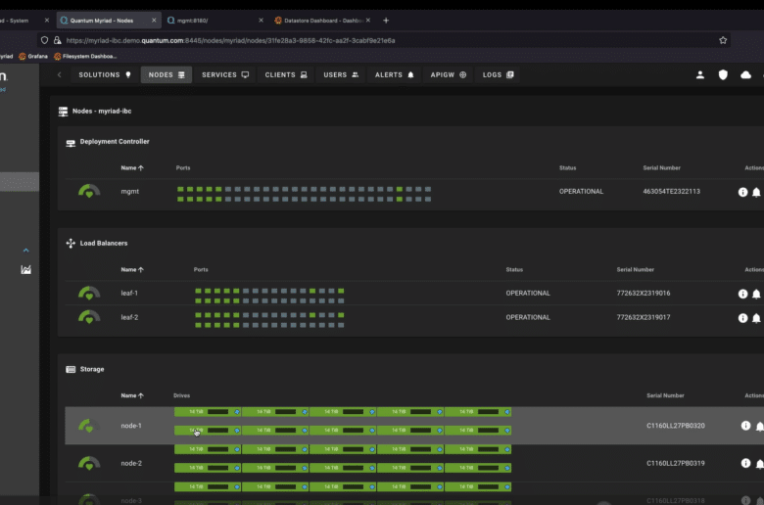764x505 pixels.
Task: Open Filesystem Dashboard bookmark
Action: pos(85,57)
